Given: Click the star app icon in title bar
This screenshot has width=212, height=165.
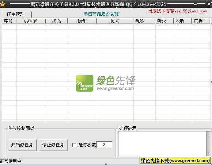Looking at the screenshot, I should click(3, 4).
